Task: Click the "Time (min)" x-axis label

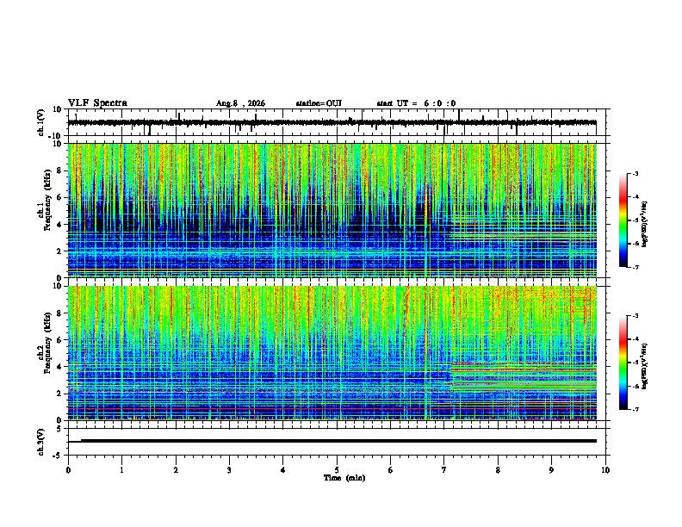Action: pyautogui.click(x=344, y=478)
